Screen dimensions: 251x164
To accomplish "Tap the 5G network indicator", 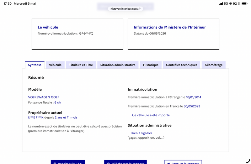I will click(x=226, y=3).
